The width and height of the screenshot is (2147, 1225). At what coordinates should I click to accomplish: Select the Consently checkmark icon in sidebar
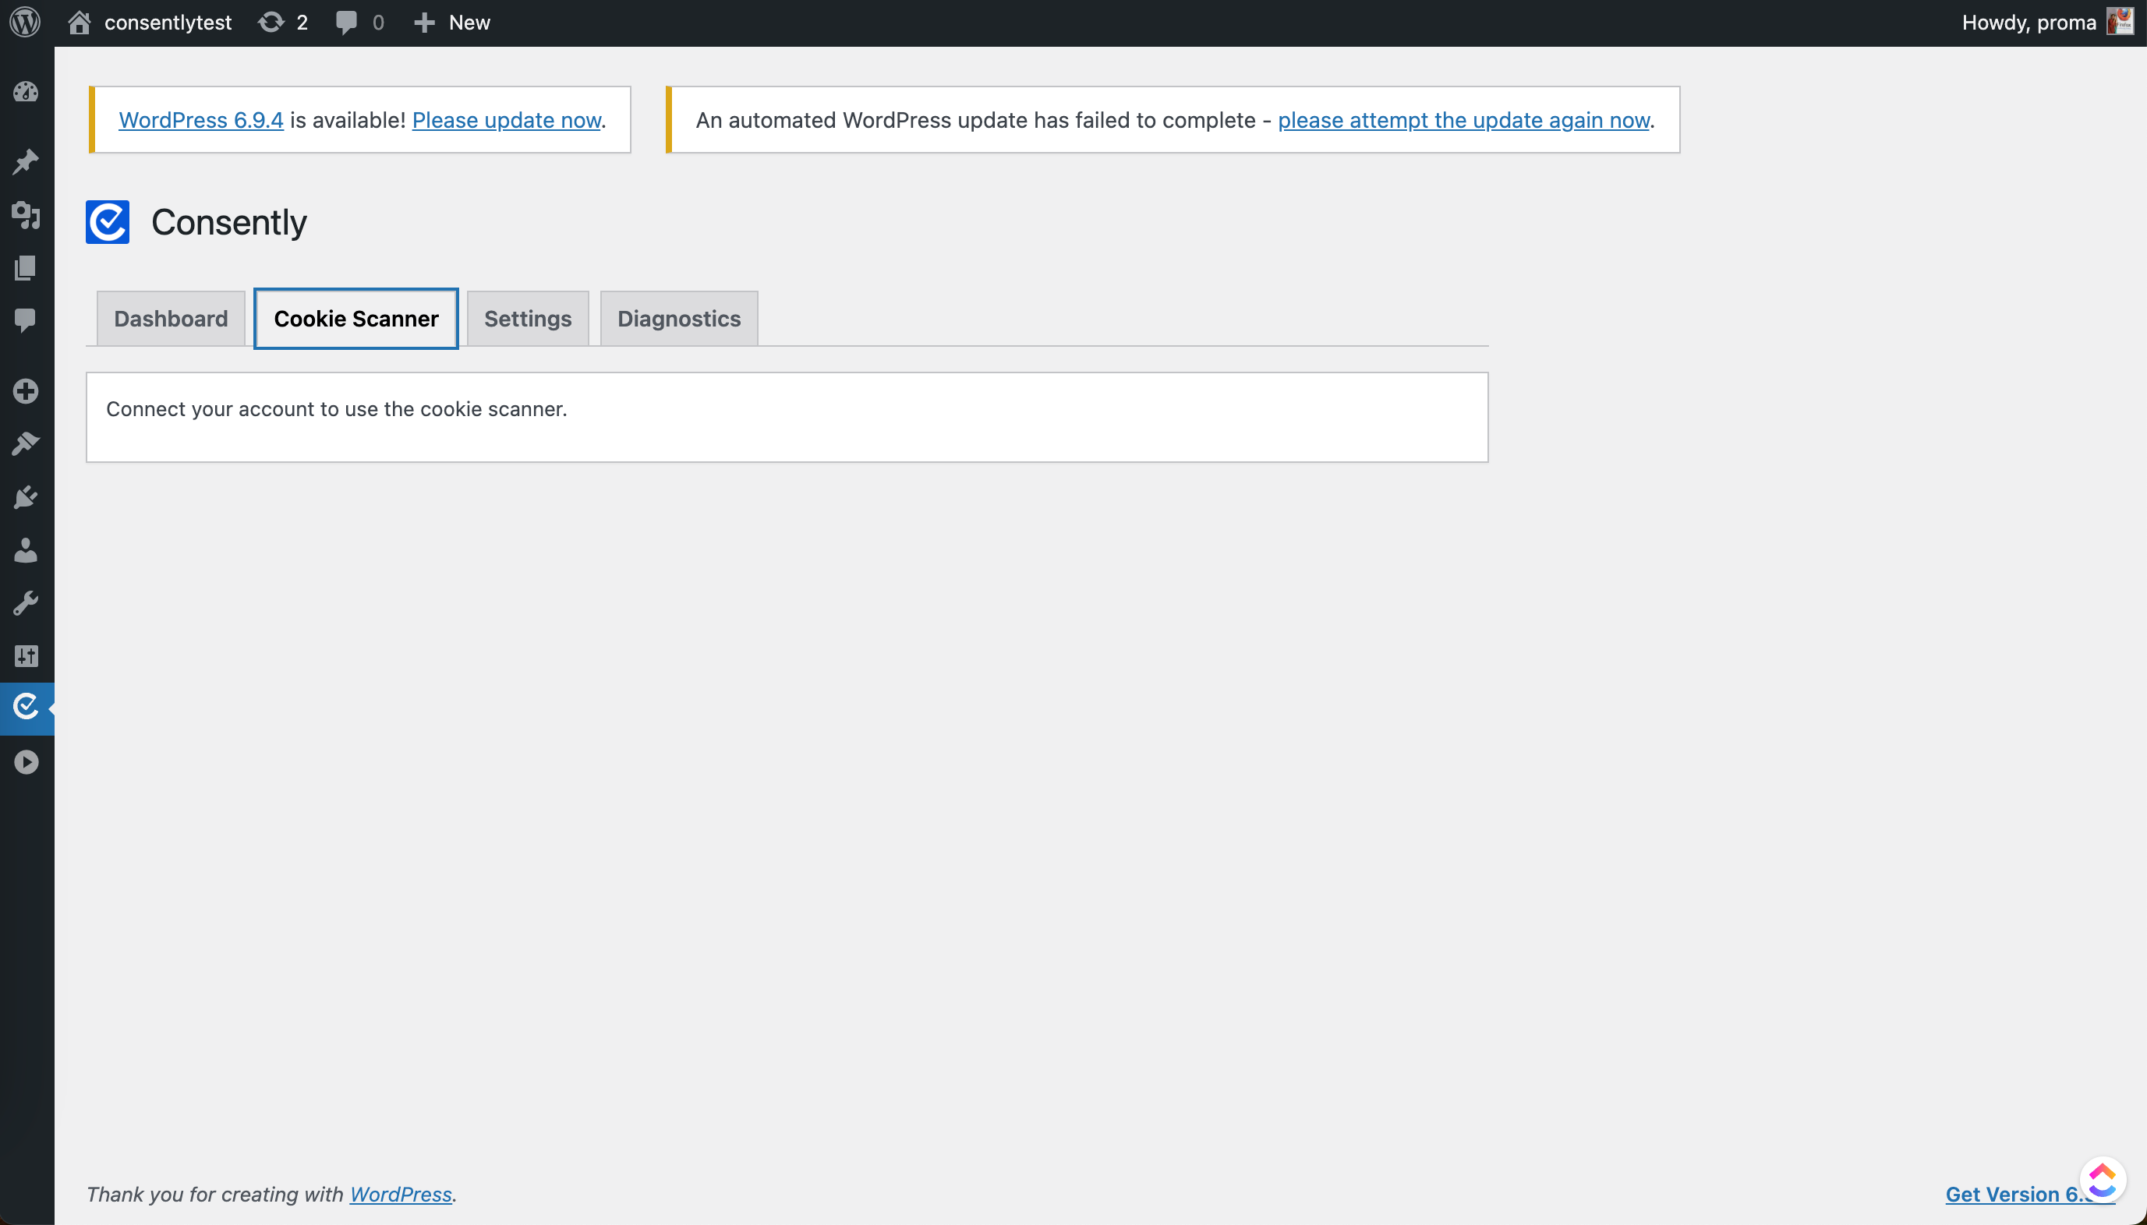tap(26, 708)
